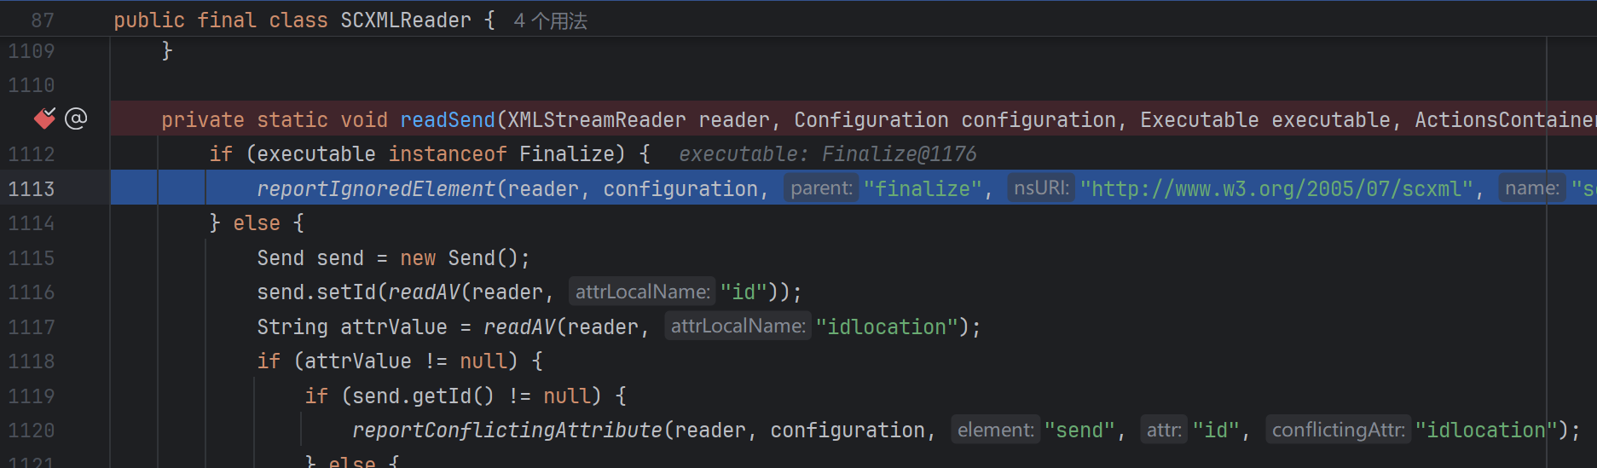Click the readSend method name
Viewport: 1597px width, 468px height.
(x=448, y=120)
